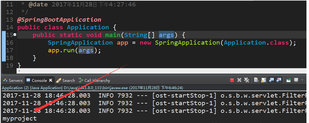Open the Search tab
Screen dimensions: 309x123
66,81
